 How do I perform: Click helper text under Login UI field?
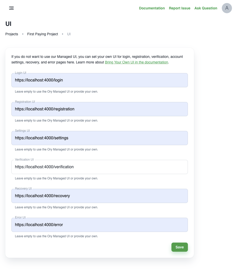pos(56,92)
